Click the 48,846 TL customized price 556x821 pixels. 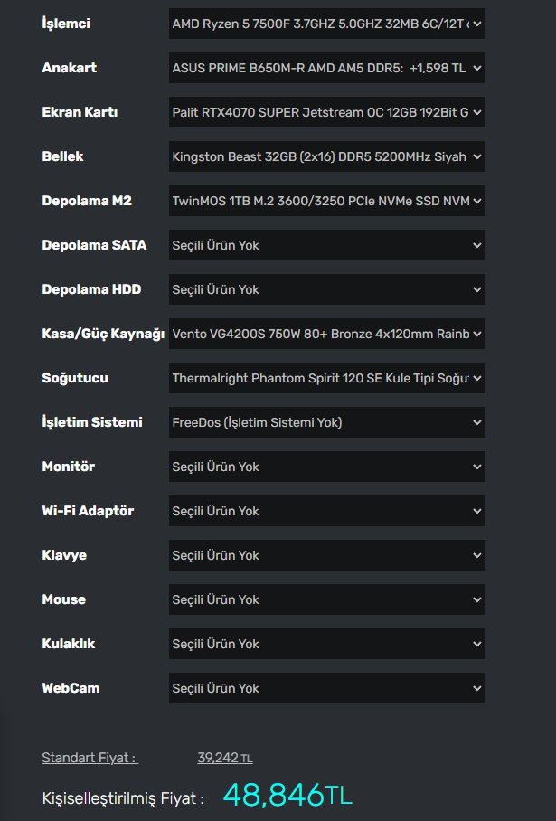pyautogui.click(x=287, y=795)
